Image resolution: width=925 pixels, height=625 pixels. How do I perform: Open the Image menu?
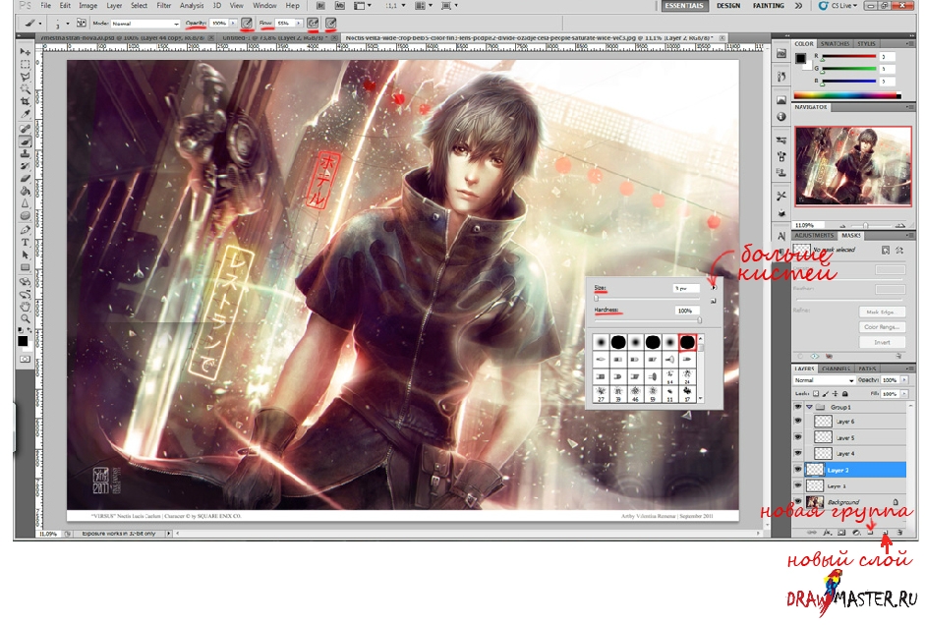(87, 5)
